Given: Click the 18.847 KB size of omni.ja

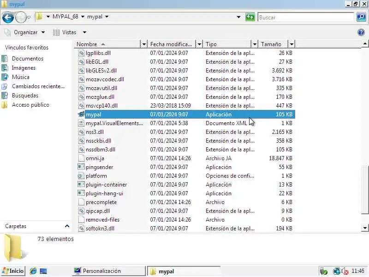Looking at the screenshot, I should pyautogui.click(x=280, y=158).
